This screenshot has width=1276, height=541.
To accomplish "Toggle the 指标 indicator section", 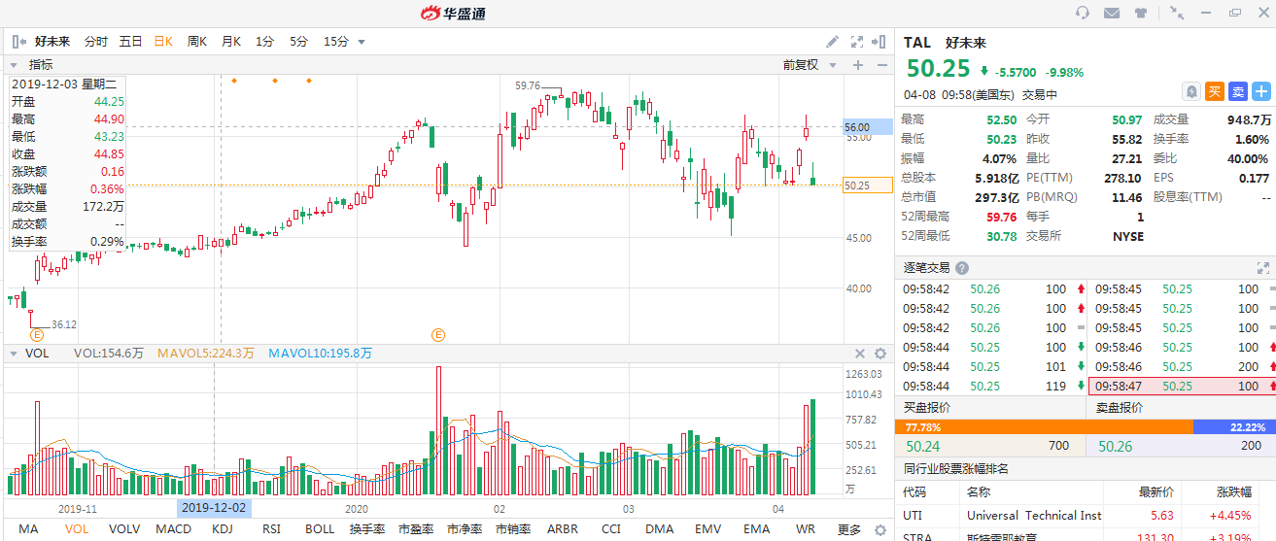I will click(x=15, y=65).
